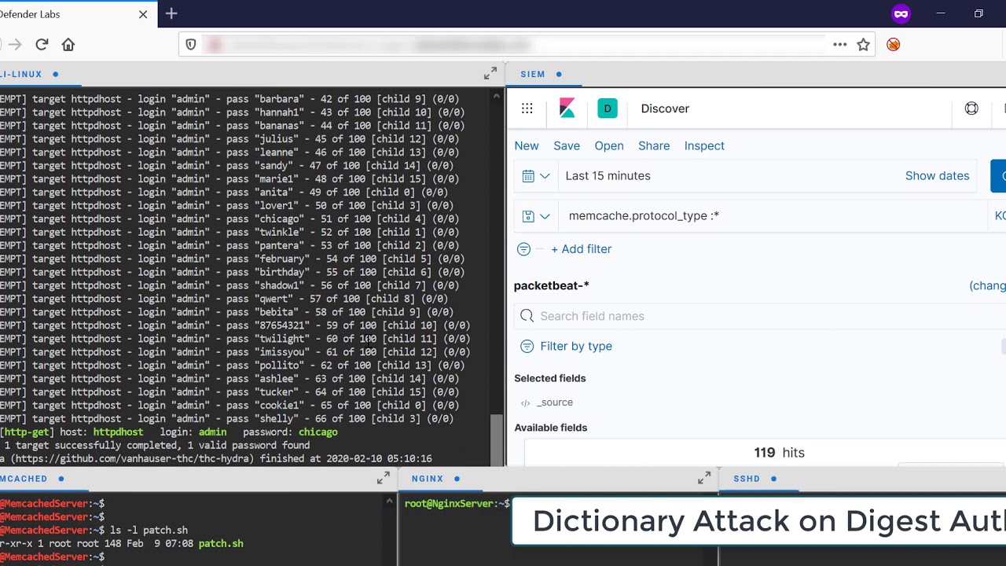Open a new browser tab
Screen dimensions: 1006x566
click(171, 13)
